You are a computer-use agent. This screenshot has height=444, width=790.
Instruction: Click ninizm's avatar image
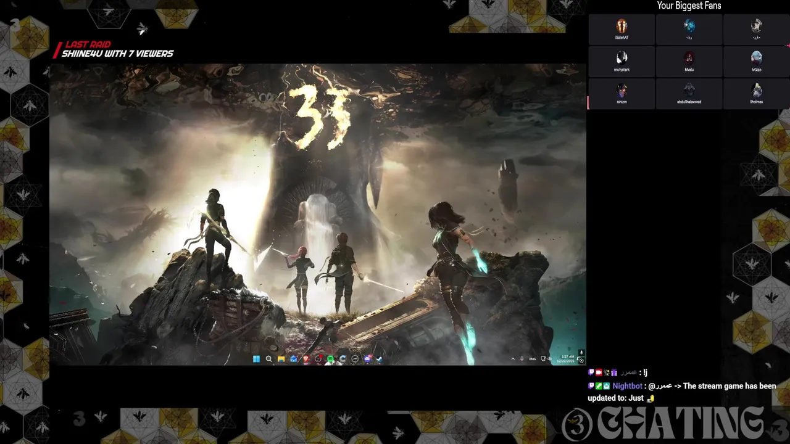(x=622, y=91)
